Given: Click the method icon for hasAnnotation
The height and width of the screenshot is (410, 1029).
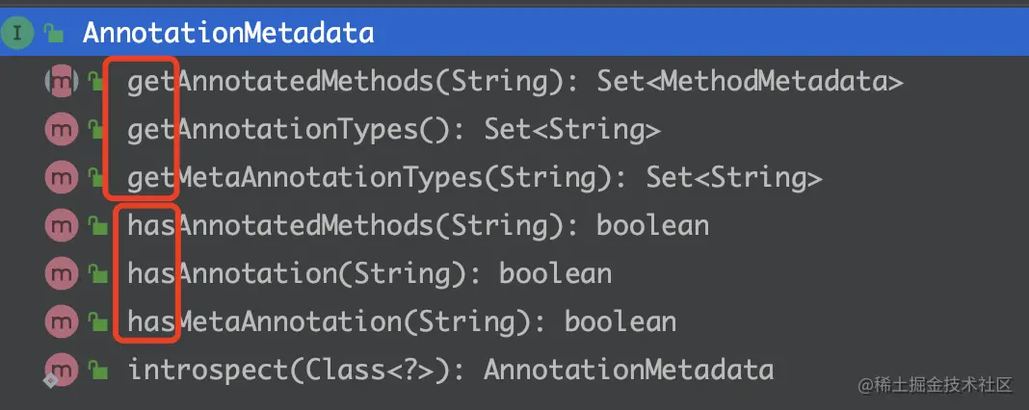Looking at the screenshot, I should tap(62, 273).
